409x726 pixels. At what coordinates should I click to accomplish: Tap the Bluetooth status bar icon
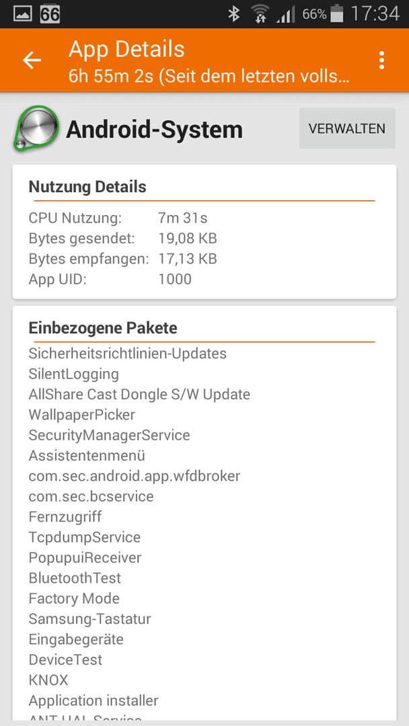point(234,14)
